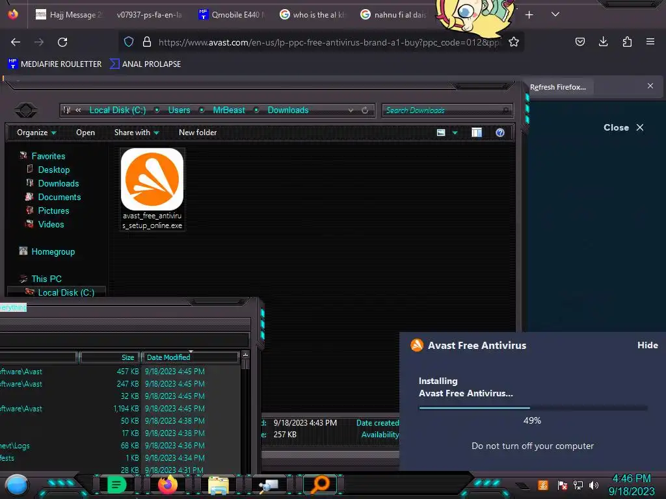Open the Organize dropdown in Explorer
This screenshot has height=499, width=666.
tap(36, 133)
